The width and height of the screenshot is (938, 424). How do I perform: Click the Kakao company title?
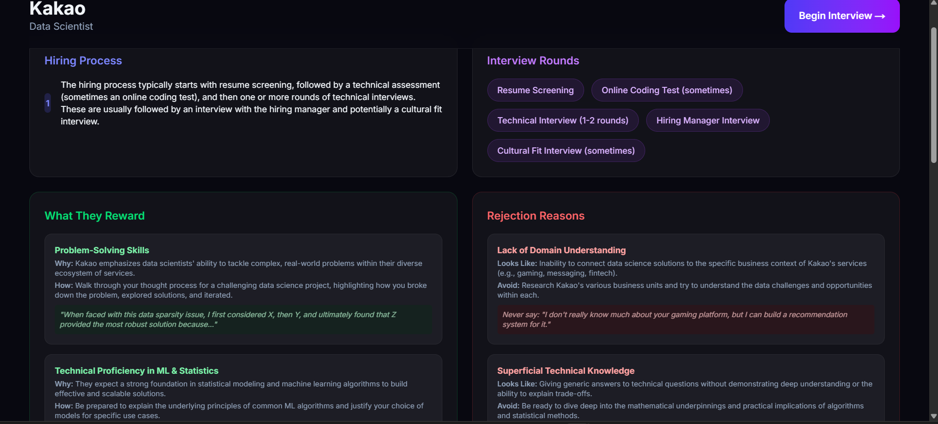[57, 8]
